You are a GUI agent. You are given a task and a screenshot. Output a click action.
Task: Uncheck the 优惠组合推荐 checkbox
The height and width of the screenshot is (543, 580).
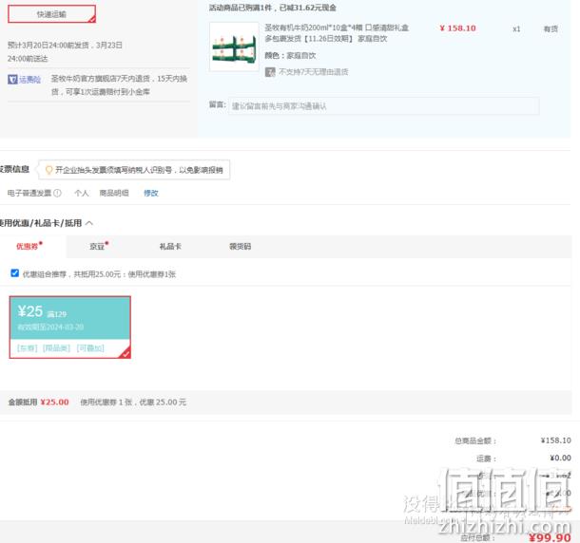[15, 273]
